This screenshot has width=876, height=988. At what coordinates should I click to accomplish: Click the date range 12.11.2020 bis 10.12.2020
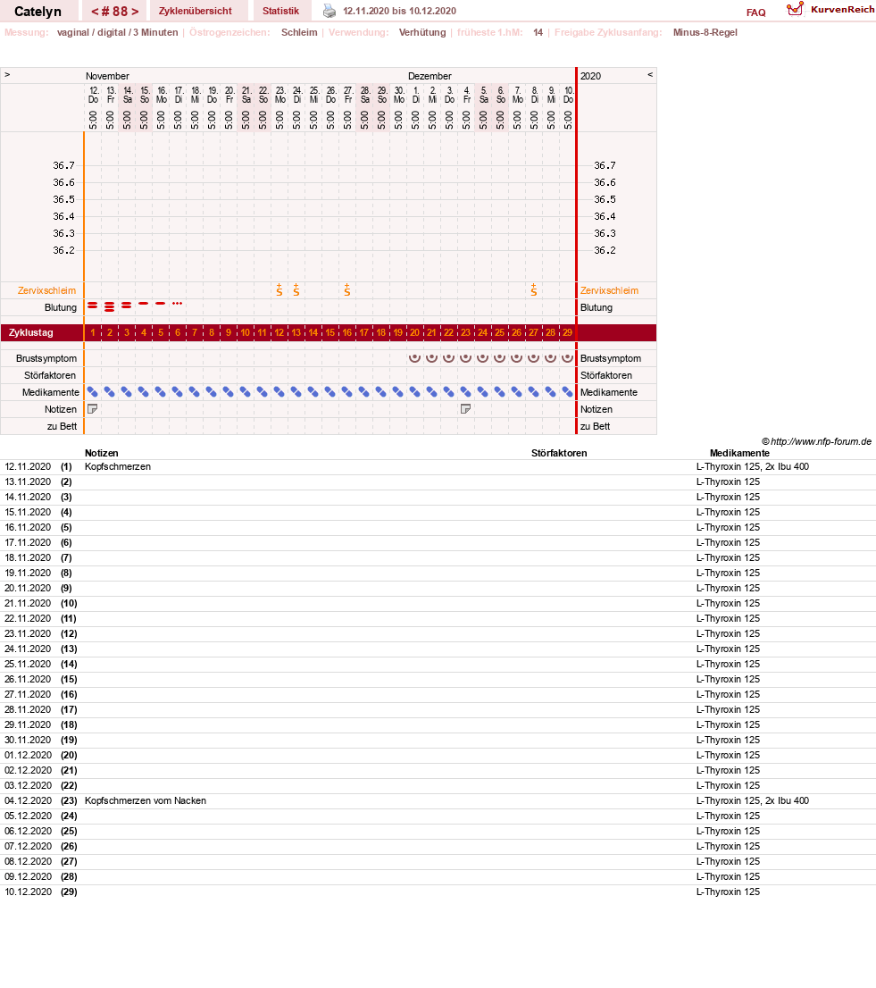[399, 11]
